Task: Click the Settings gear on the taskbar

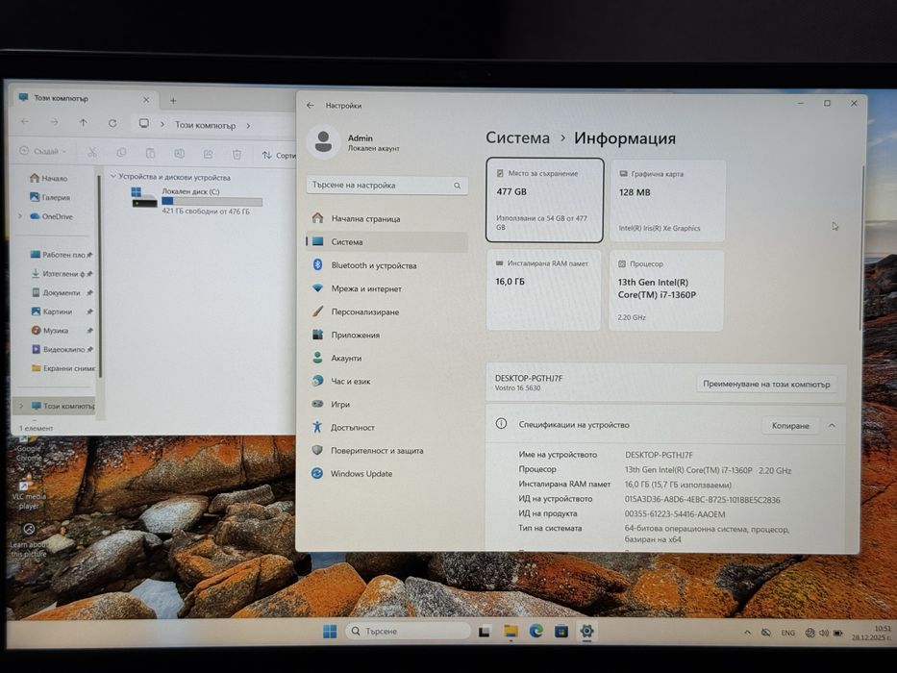Action: (x=586, y=631)
